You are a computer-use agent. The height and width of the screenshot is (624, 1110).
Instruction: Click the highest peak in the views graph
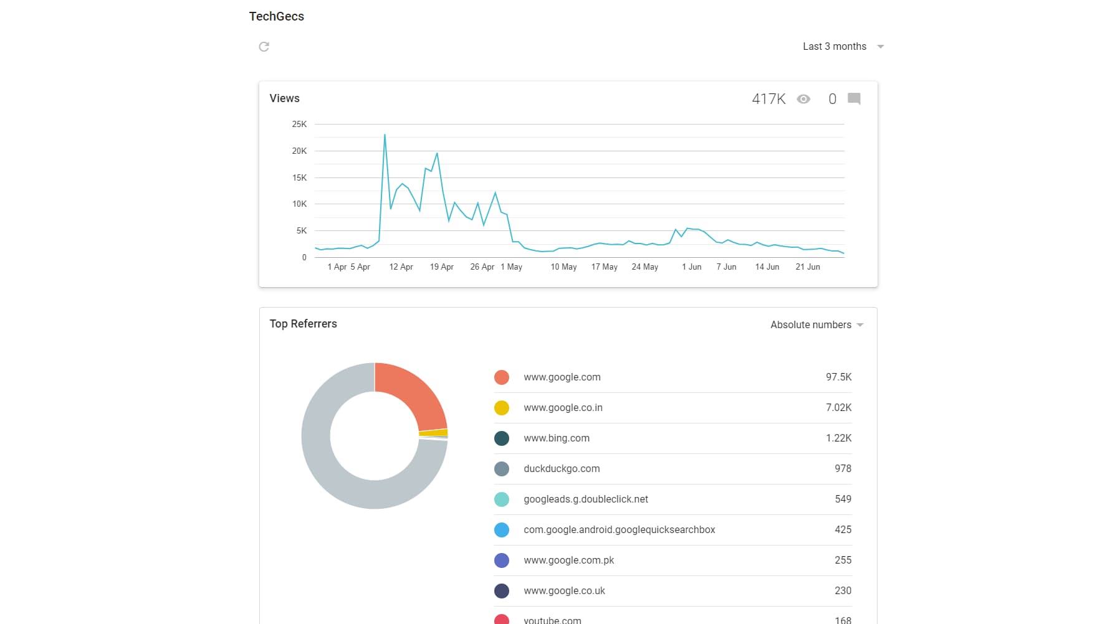click(385, 135)
